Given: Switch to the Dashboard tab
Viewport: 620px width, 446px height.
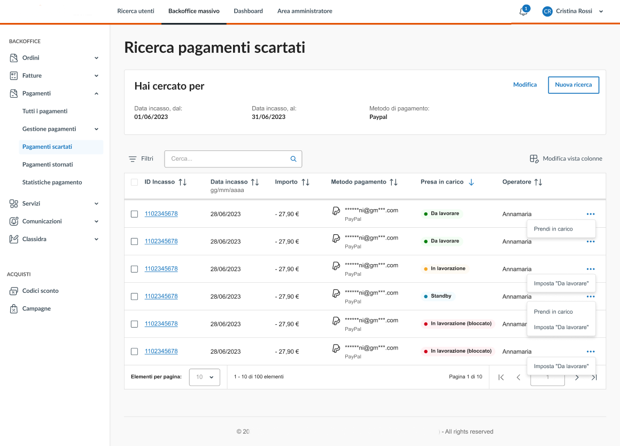Looking at the screenshot, I should (248, 11).
